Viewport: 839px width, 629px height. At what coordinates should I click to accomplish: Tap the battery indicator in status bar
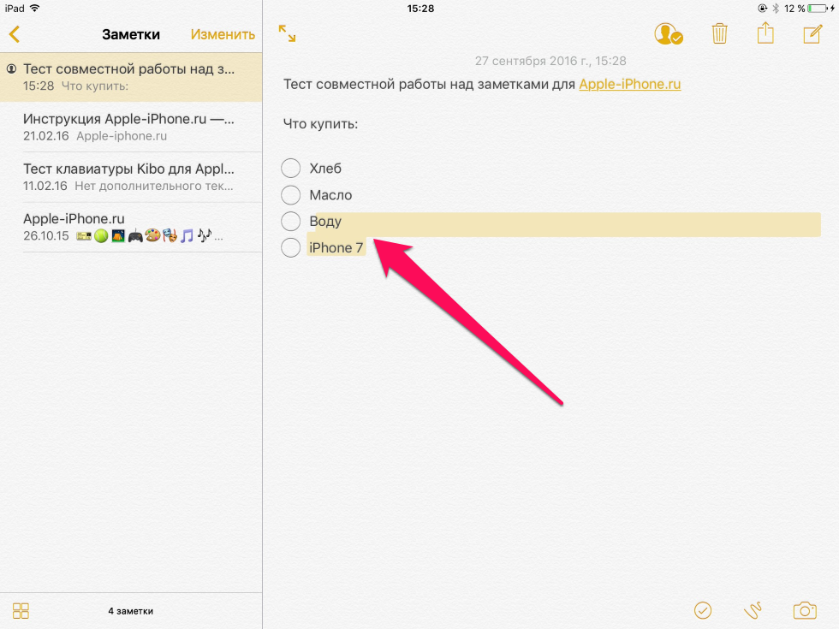point(817,9)
